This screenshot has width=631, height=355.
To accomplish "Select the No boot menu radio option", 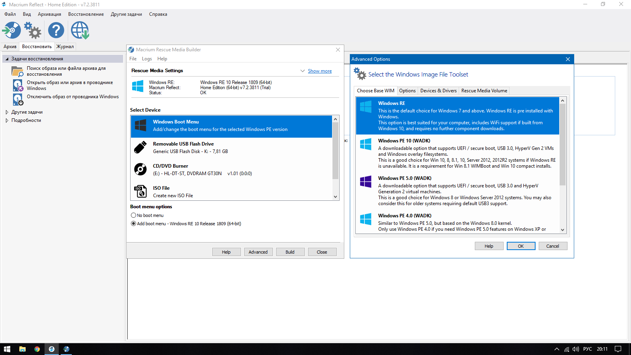I will (134, 215).
